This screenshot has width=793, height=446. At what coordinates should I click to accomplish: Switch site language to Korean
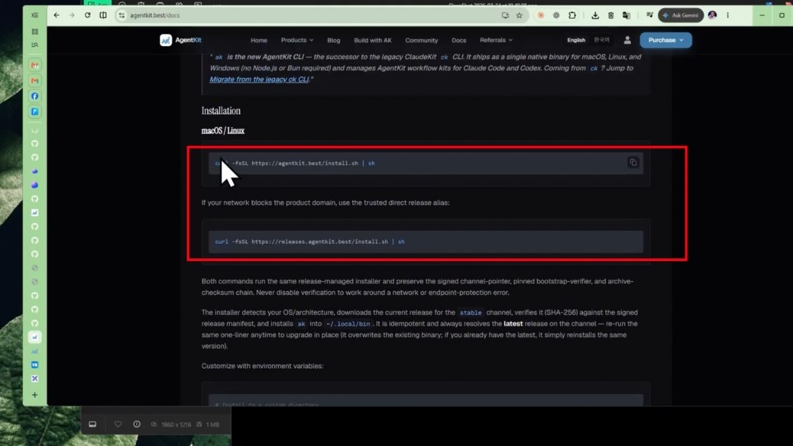(601, 40)
